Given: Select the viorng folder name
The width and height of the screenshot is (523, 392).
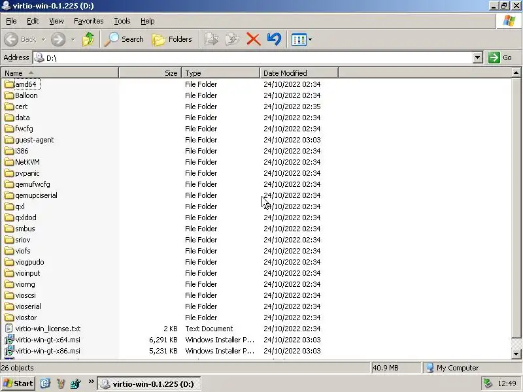Looking at the screenshot, I should coord(25,284).
